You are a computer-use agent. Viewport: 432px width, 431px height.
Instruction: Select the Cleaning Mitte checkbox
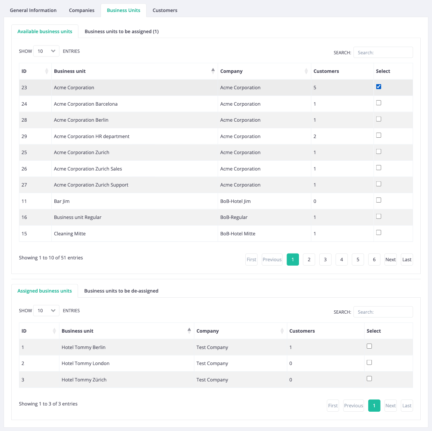378,233
